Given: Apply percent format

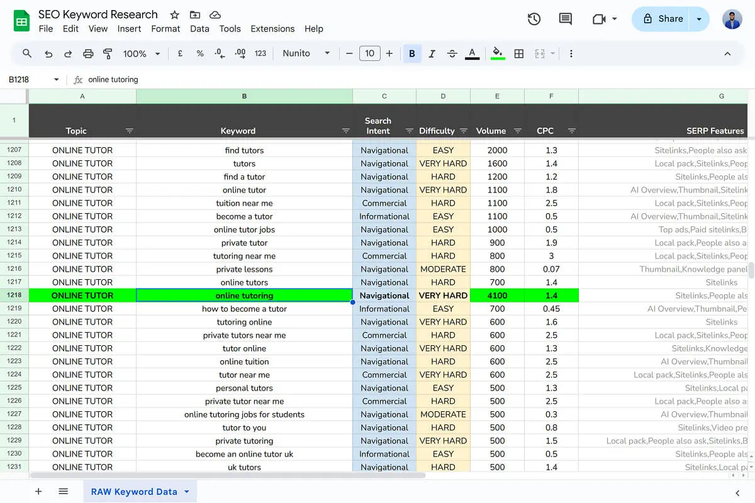Looking at the screenshot, I should pyautogui.click(x=200, y=53).
